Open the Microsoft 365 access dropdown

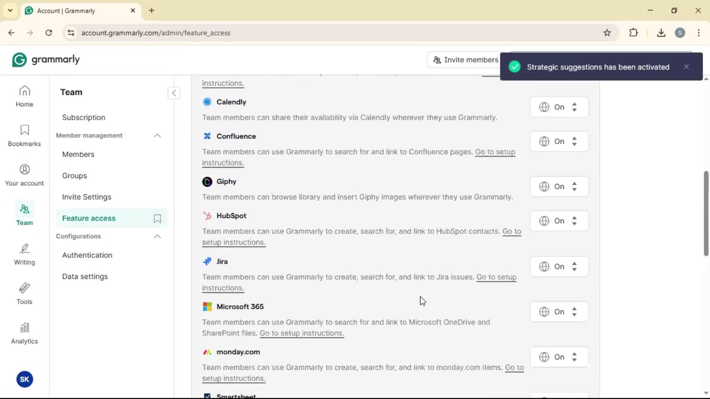(x=559, y=312)
